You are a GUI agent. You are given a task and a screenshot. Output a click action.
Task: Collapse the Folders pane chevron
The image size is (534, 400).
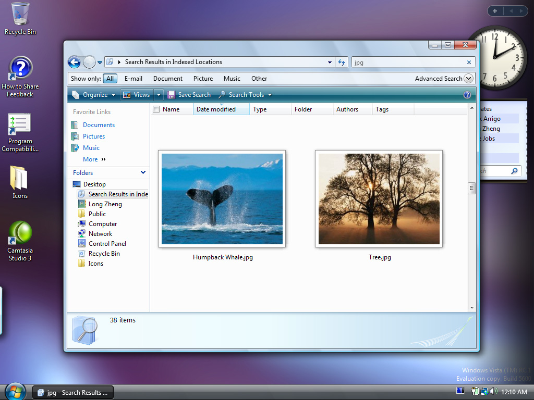click(143, 172)
